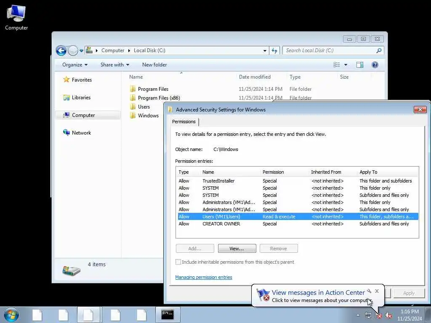Switch to the Permissions tab

[184, 122]
